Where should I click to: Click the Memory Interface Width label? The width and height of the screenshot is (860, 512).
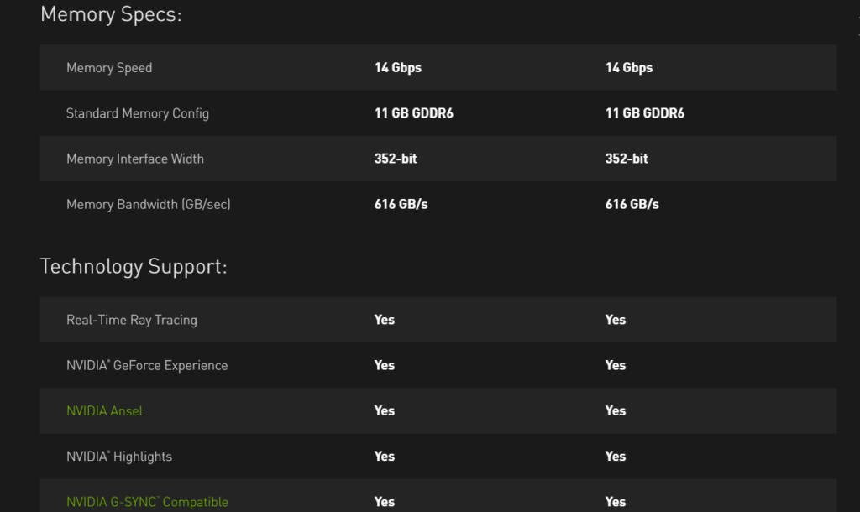[x=135, y=159]
